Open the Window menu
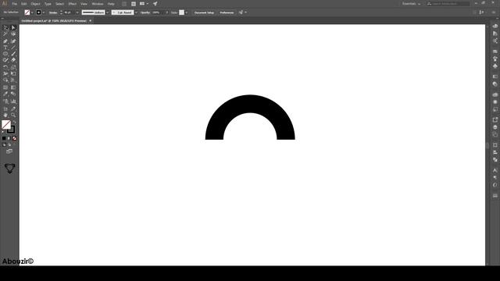 pyautogui.click(x=98, y=4)
